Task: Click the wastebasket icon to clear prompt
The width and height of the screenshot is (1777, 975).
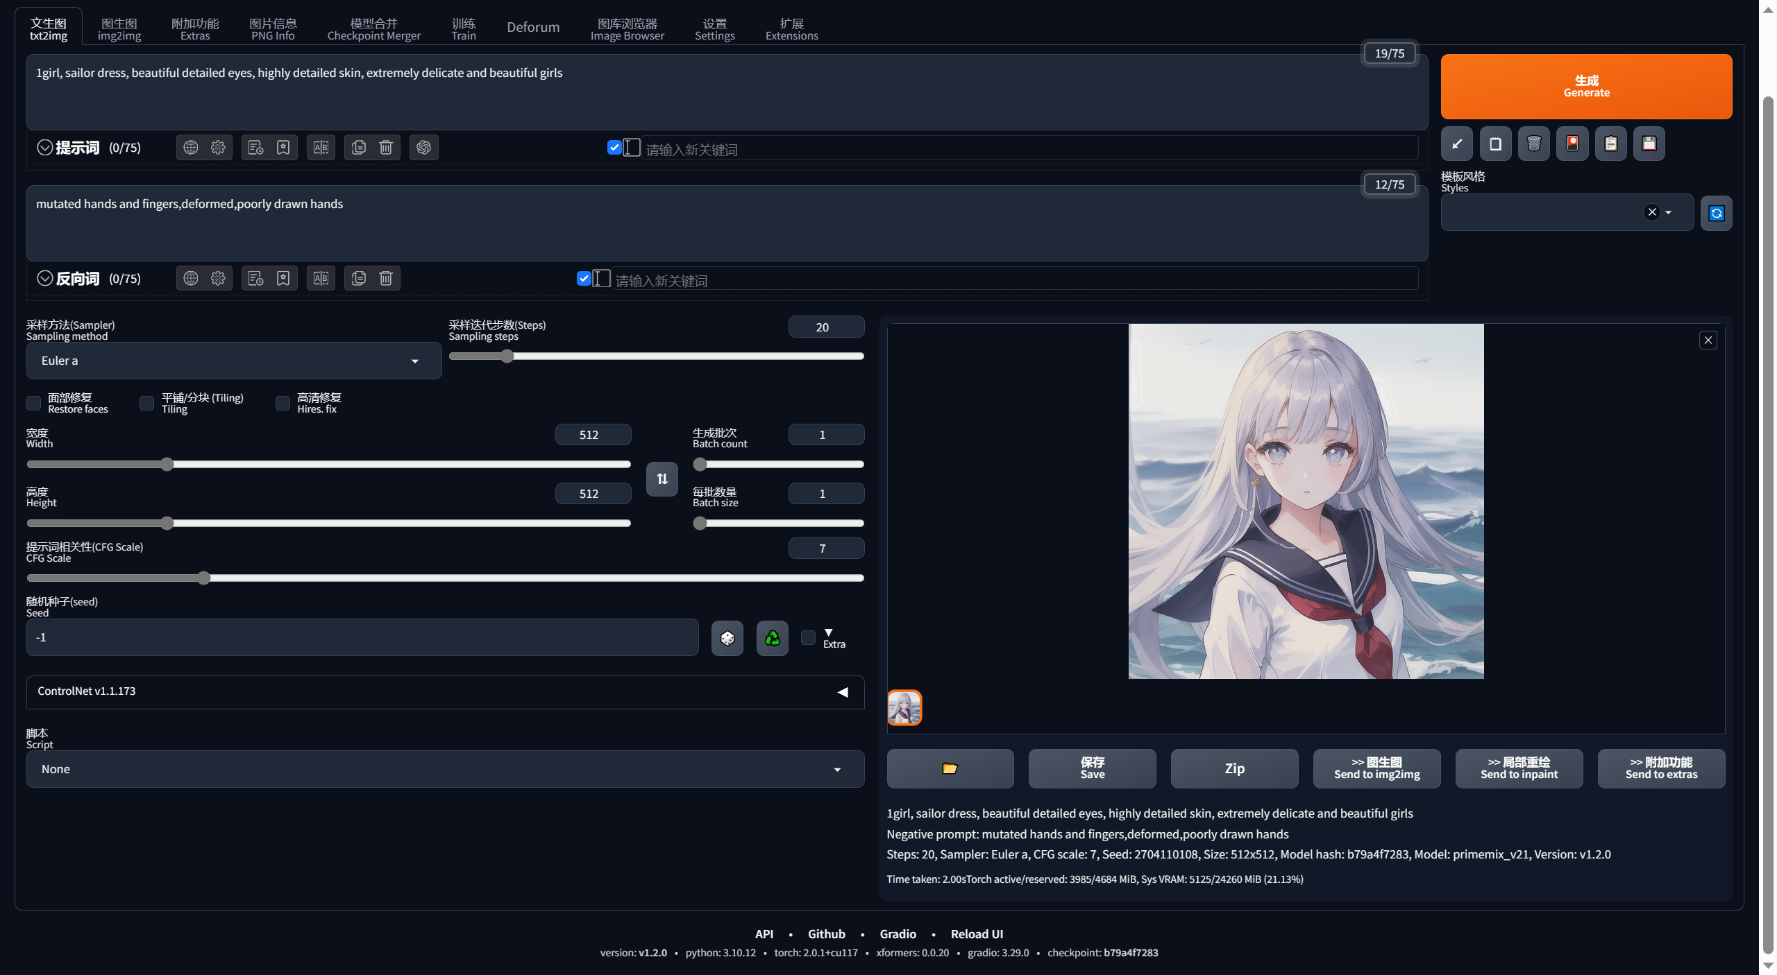Action: pyautogui.click(x=1534, y=144)
